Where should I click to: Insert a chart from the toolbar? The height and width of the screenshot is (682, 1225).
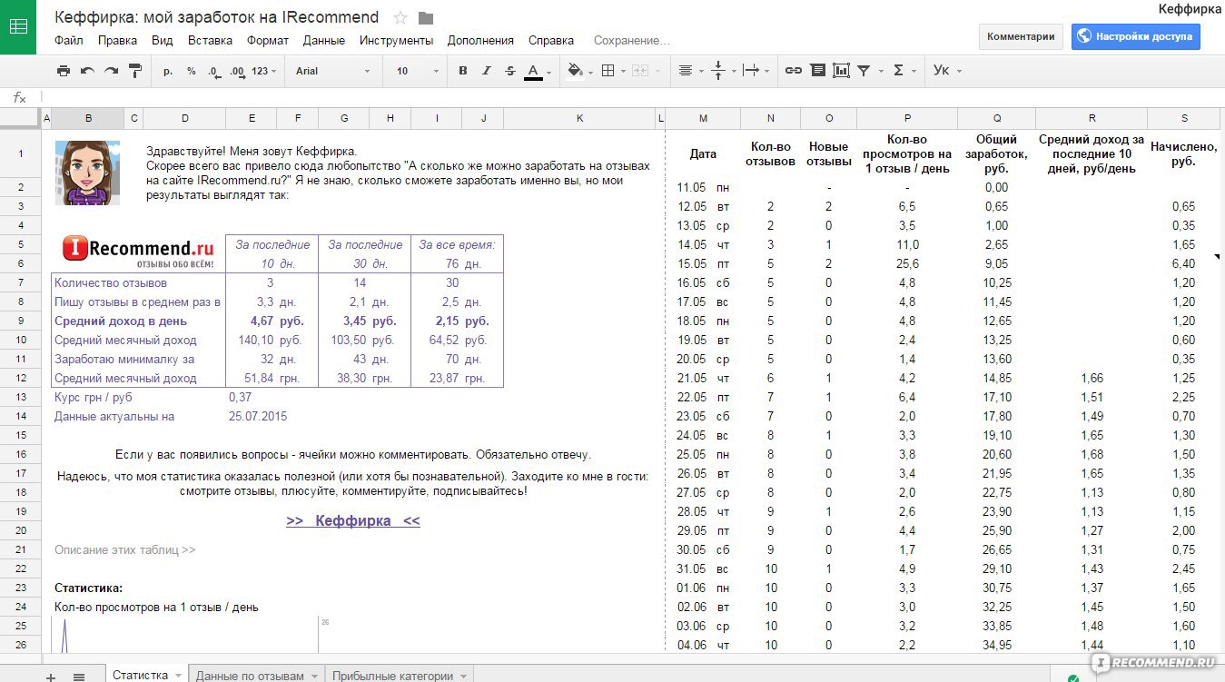841,71
